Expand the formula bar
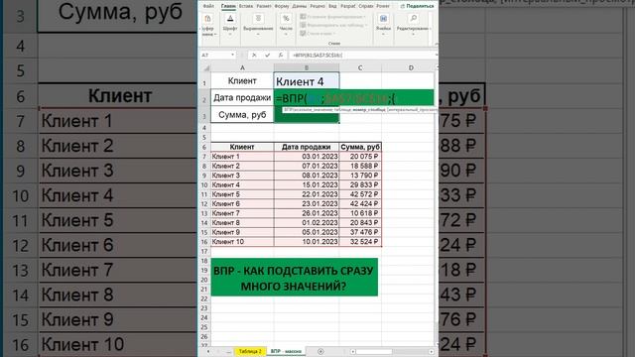 (x=436, y=56)
